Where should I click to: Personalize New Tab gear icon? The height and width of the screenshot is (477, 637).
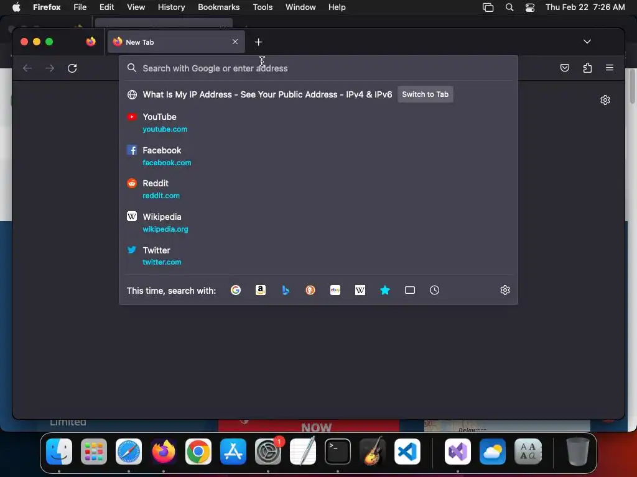[605, 100]
